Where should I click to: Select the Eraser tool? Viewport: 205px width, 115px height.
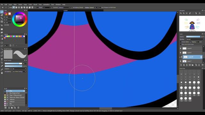tap(2, 15)
